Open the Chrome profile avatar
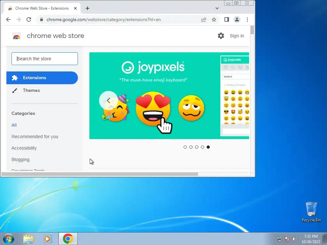Image resolution: width=327 pixels, height=245 pixels. (237, 19)
